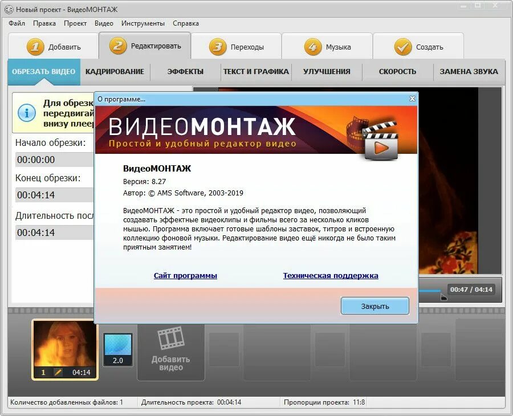
Task: Click the Пропорции проекта 11:8 status entry
Action: click(x=324, y=402)
